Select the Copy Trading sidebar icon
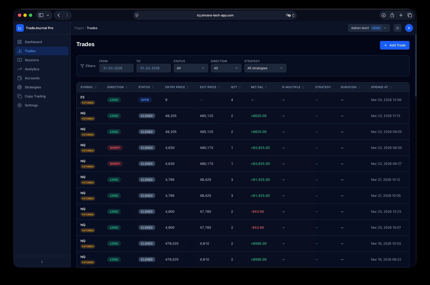 pos(19,96)
